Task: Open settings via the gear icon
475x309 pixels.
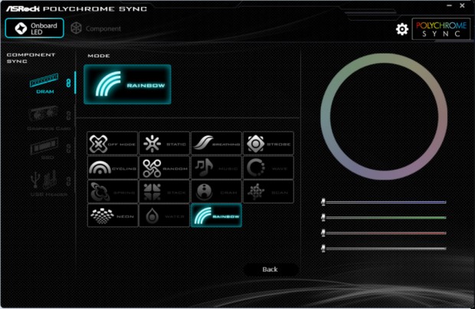Action: click(x=402, y=29)
